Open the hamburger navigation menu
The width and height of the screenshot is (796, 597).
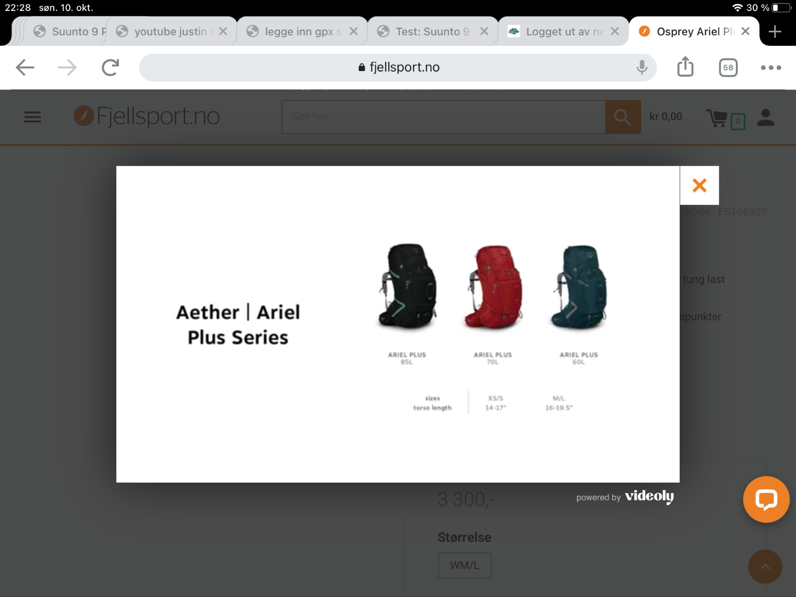click(33, 117)
